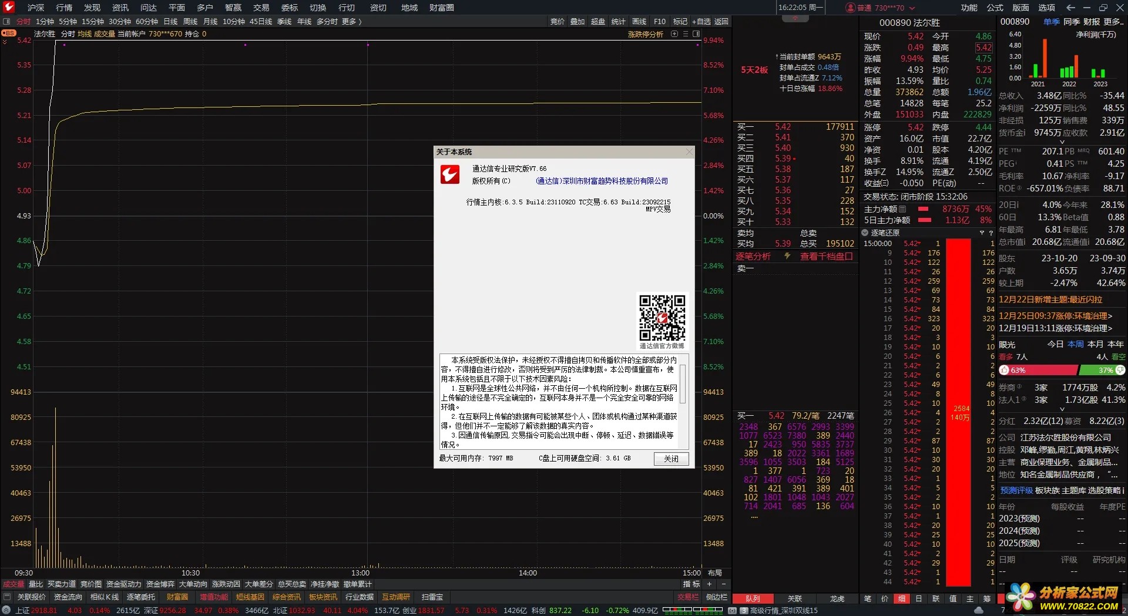The height and width of the screenshot is (616, 1128).
Task: Click the lightning icon next to 逐笔分析
Action: pyautogui.click(x=787, y=256)
